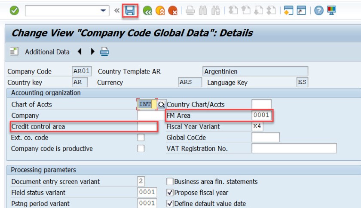361x208 pixels.
Task: Click 'Country Template AR' name text
Action: [x=129, y=71]
